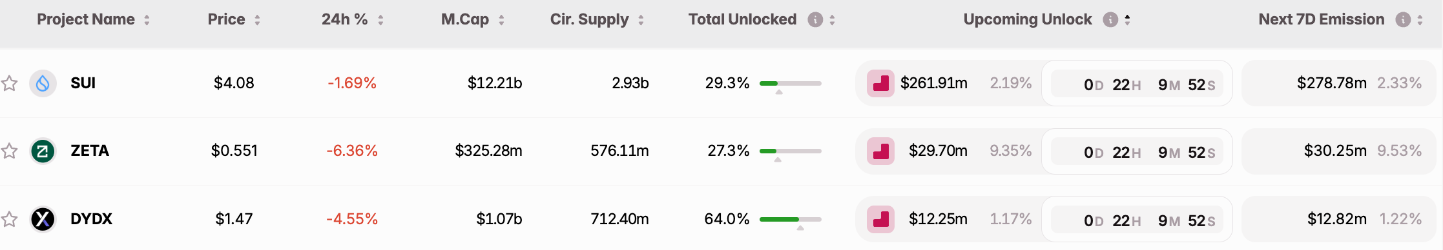Click the DYDX black X logo
1443x250 pixels.
[x=43, y=219]
